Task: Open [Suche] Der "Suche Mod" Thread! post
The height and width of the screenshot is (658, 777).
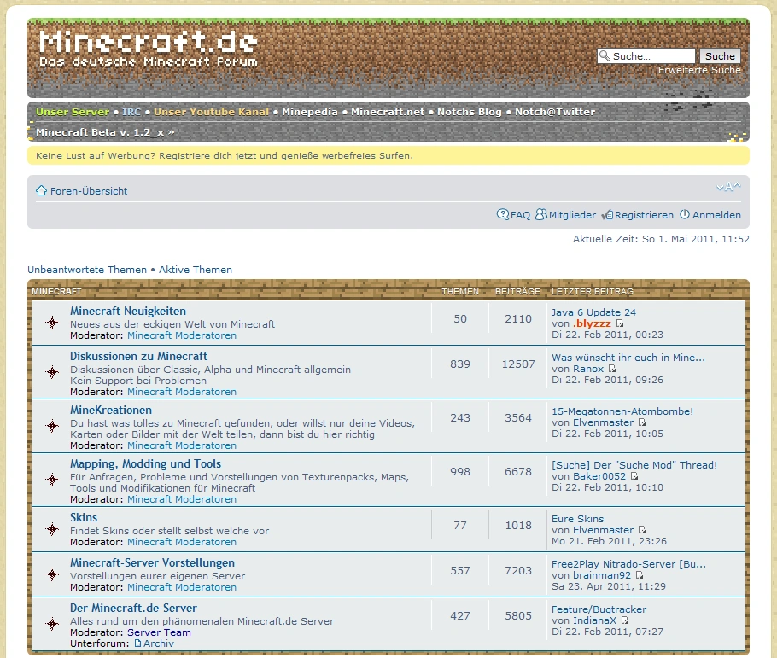Action: coord(634,465)
